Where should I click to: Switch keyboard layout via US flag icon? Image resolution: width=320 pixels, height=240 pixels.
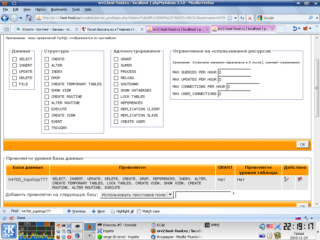tap(270, 226)
